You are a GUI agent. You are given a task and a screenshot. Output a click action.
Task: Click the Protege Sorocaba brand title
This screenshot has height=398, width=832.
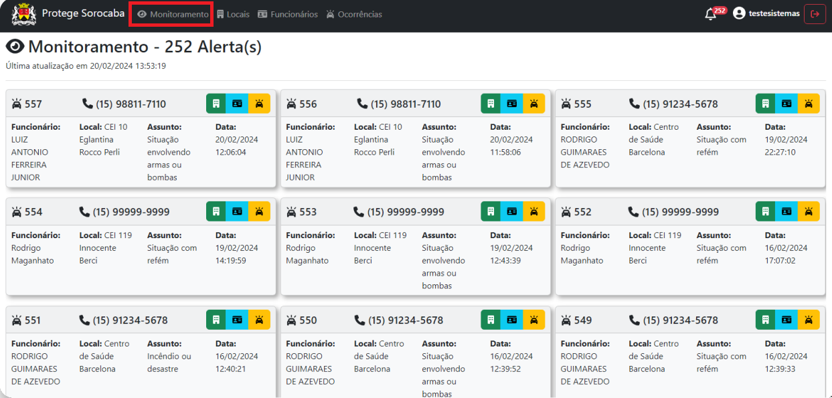83,13
